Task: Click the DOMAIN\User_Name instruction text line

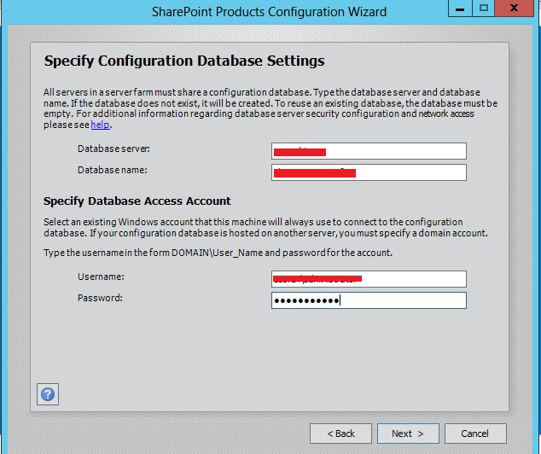Action: (218, 253)
